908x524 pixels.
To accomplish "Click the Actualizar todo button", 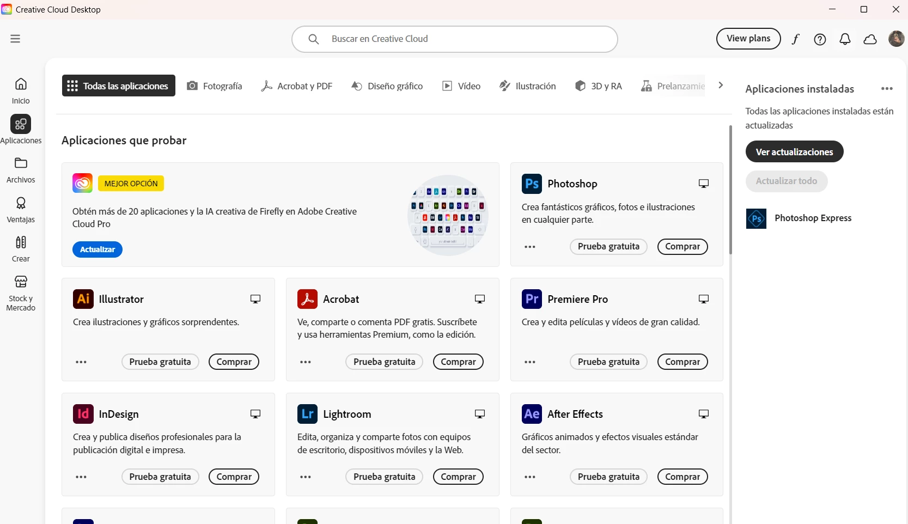I will 787,181.
